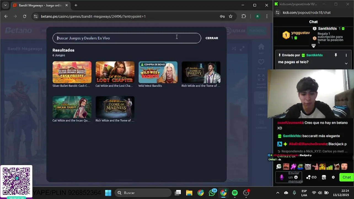Open the Chrome profile R avatar
This screenshot has height=199, width=354.
click(258, 16)
